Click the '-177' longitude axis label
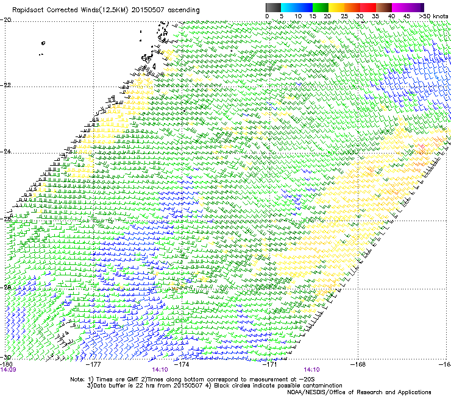Screen dimensions: 451x396 [x=93, y=364]
